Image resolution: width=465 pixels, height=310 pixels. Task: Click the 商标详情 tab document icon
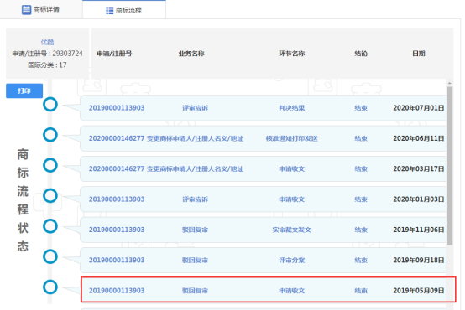click(x=26, y=10)
